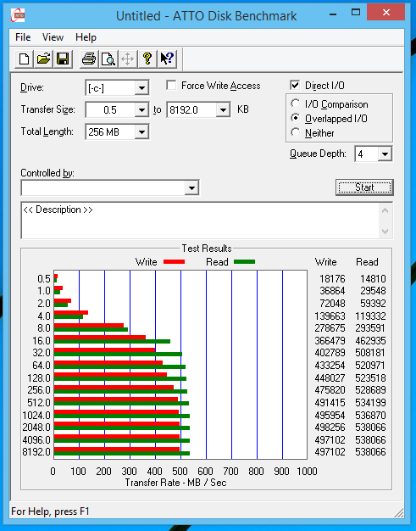The width and height of the screenshot is (416, 531).
Task: Open the Queue Depth dropdown
Action: tap(385, 154)
